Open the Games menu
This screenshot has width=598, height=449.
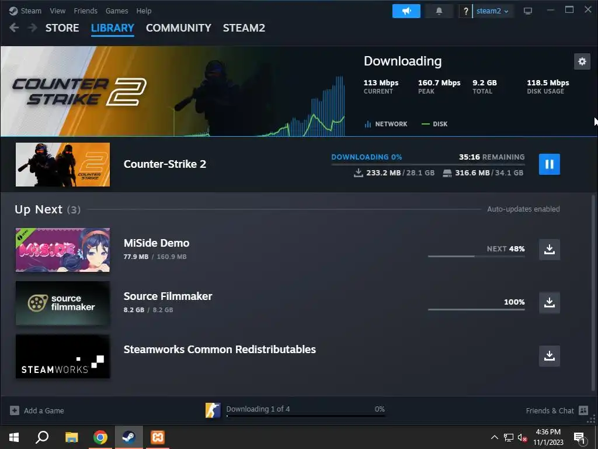[117, 11]
